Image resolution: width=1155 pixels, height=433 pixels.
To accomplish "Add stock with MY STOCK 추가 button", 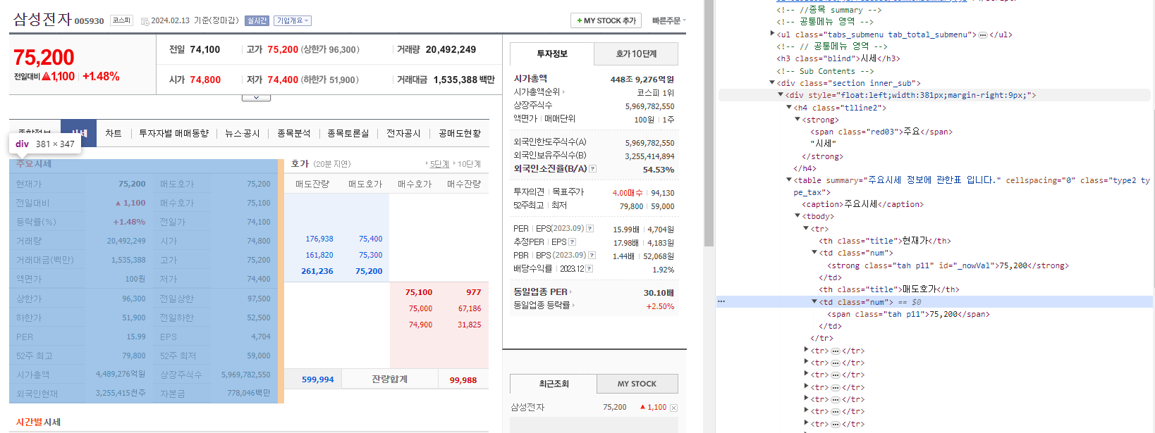I will tap(606, 21).
